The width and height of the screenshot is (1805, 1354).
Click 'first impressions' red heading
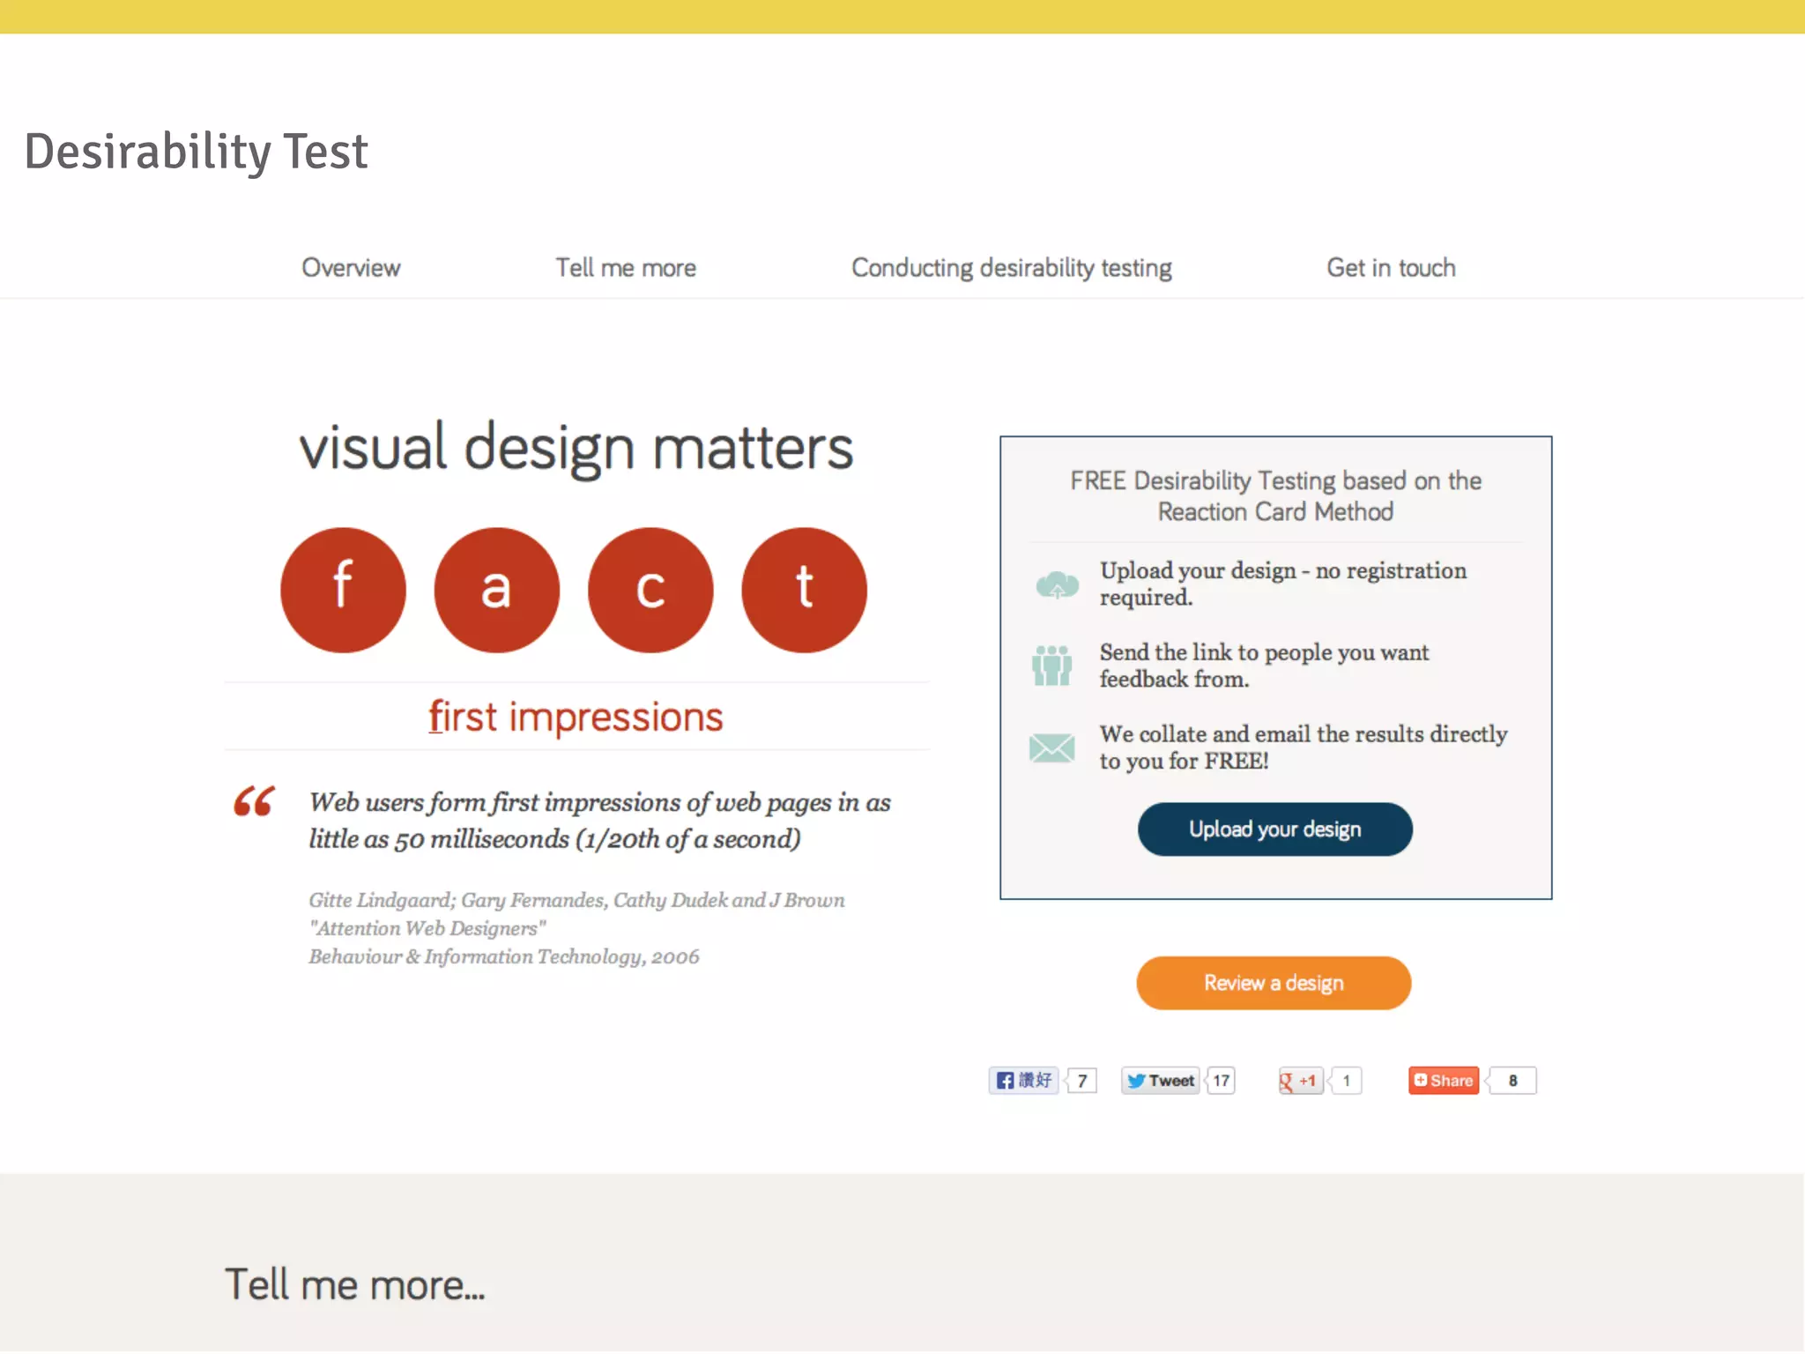tap(576, 717)
